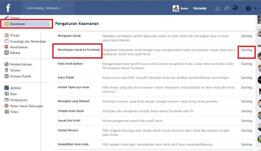
Task: Click the 'Tempat Anda Masuk' row title
Action: coord(71,111)
